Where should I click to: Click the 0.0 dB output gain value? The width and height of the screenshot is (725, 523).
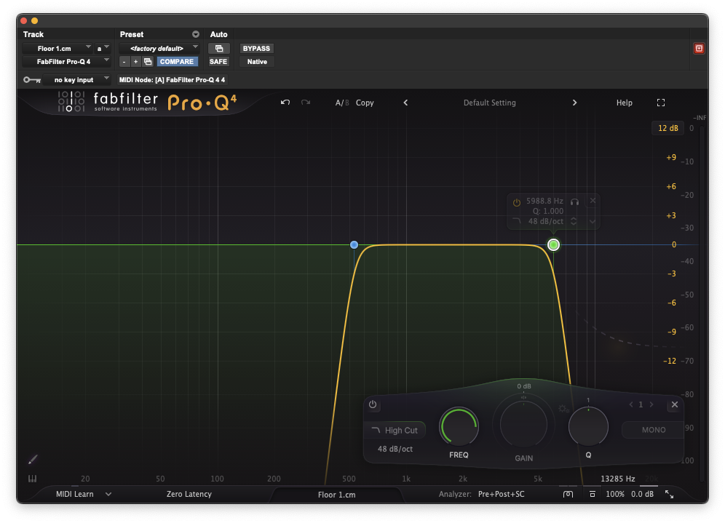coord(642,494)
